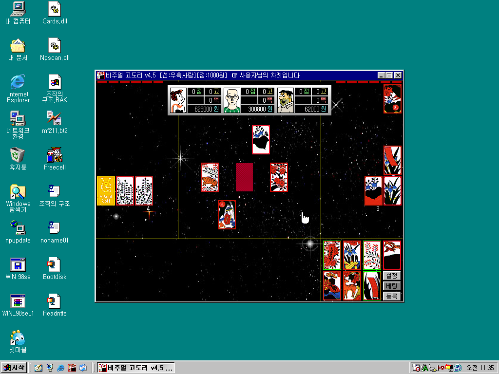The image size is (499, 374).
Task: Click the pencil notepad quick launch icon
Action: tap(38, 368)
